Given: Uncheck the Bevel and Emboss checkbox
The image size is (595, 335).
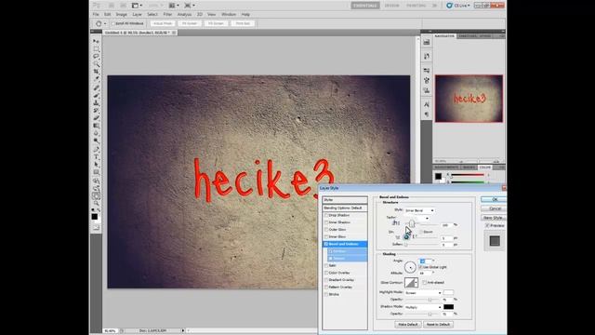Looking at the screenshot, I should click(x=326, y=244).
